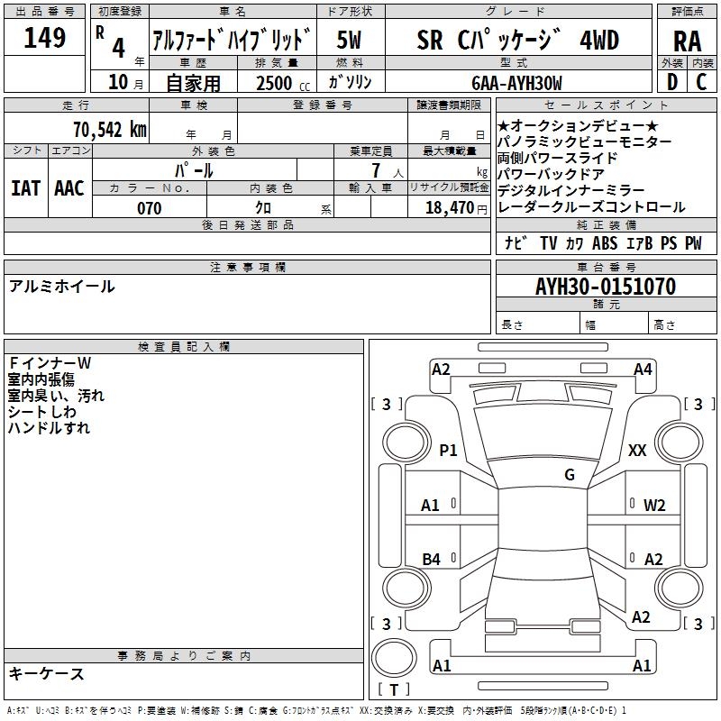The width and height of the screenshot is (721, 721).
Task: Click the キーケース note text
Action: point(47,674)
